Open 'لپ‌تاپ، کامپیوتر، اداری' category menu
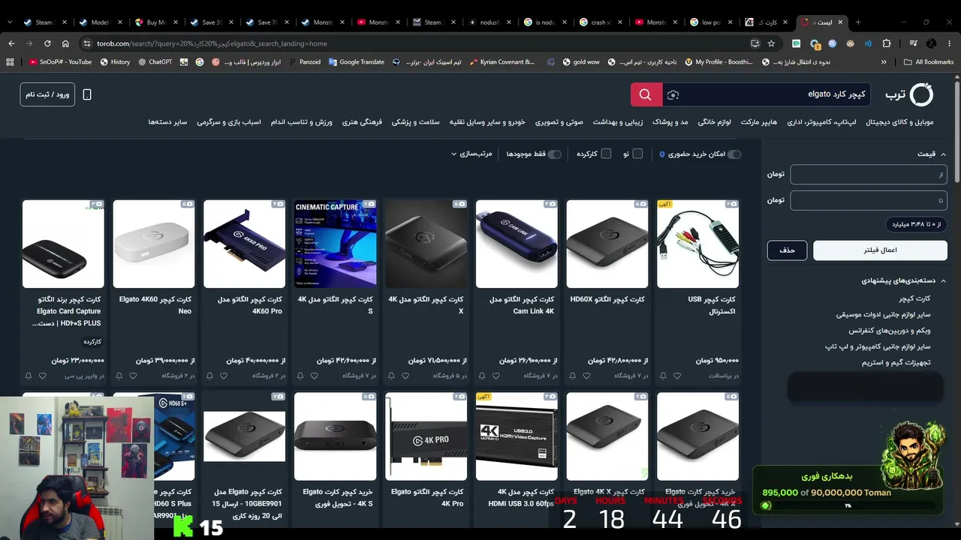The width and height of the screenshot is (961, 540). (x=821, y=122)
